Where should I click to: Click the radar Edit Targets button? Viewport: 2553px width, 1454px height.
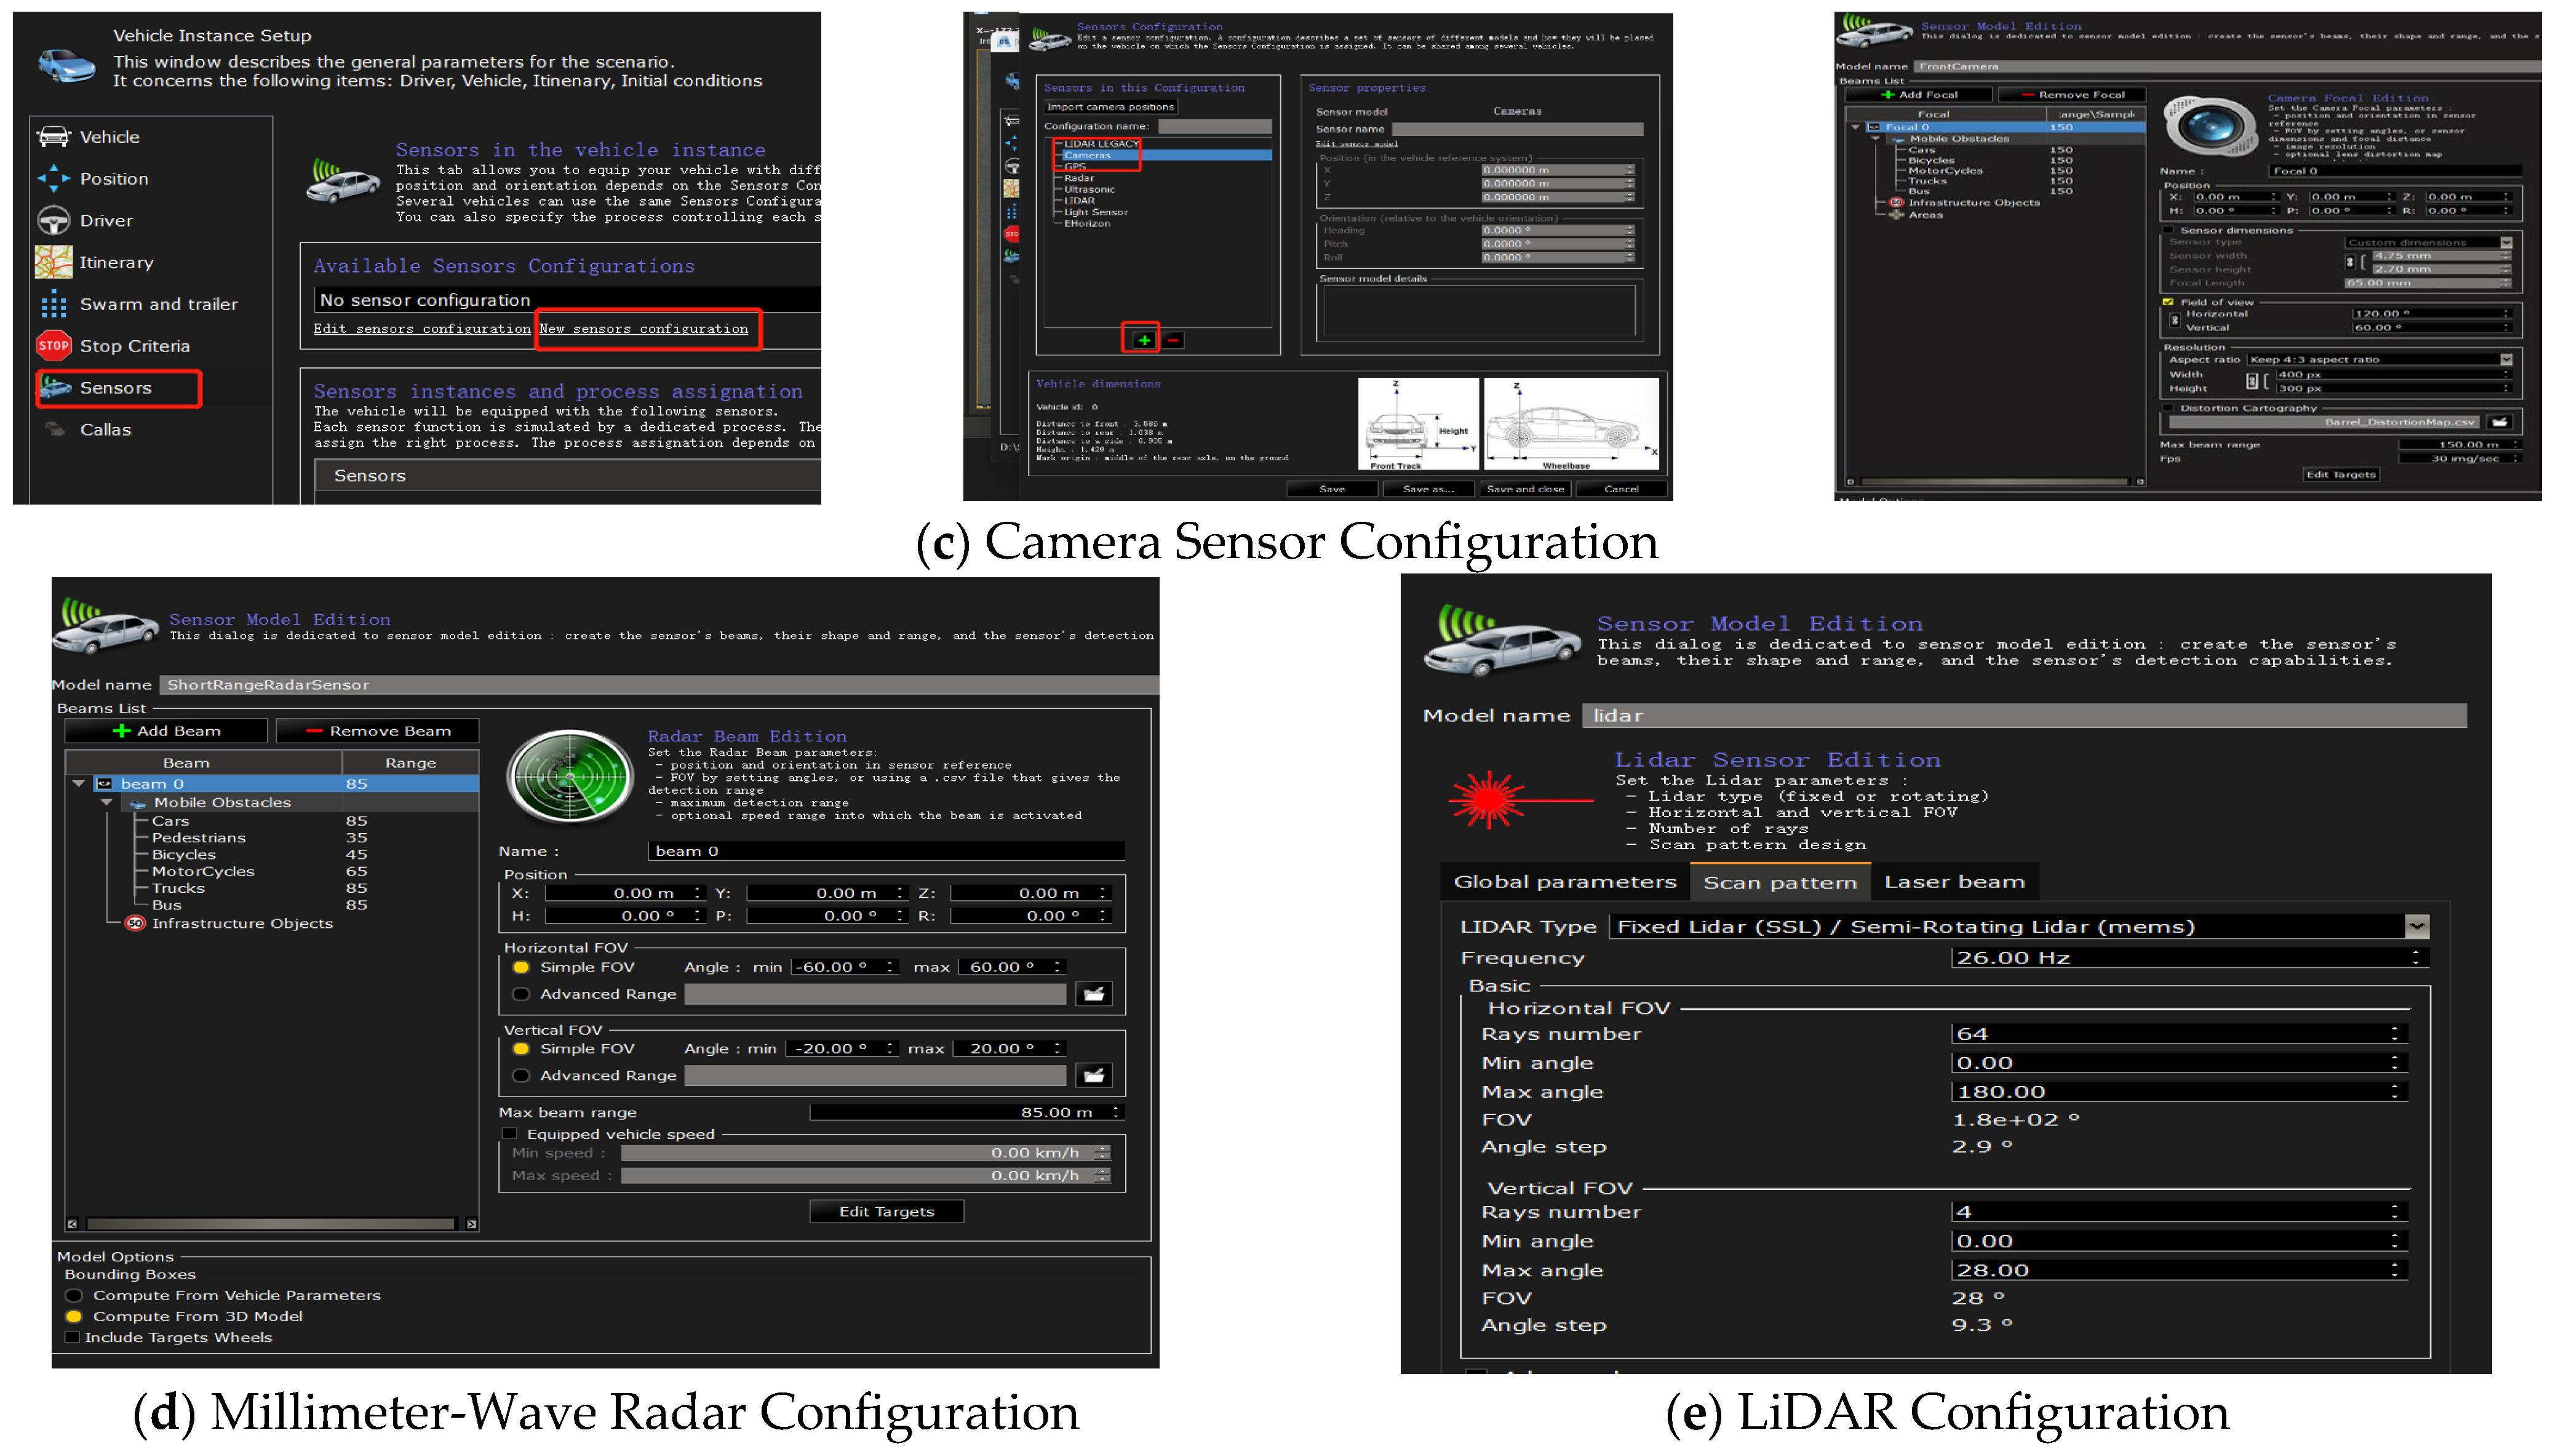click(886, 1212)
